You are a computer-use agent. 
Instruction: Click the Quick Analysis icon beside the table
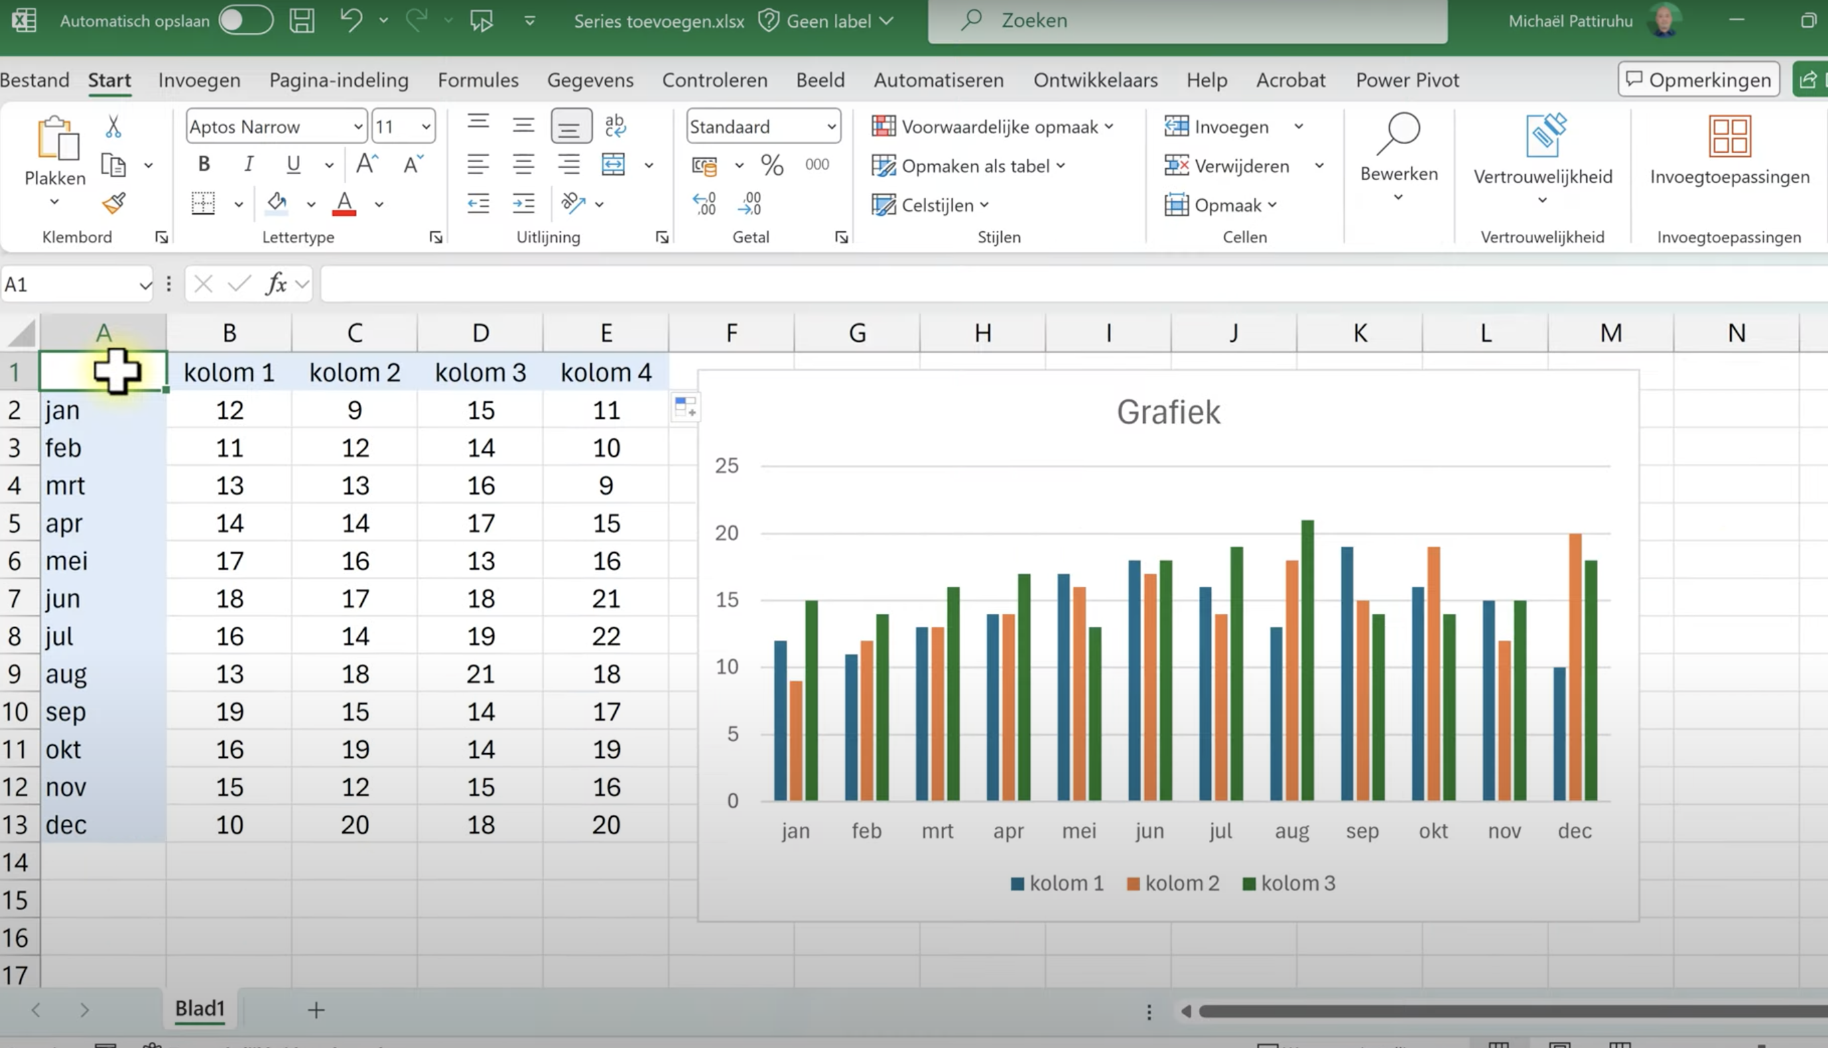pyautogui.click(x=685, y=408)
